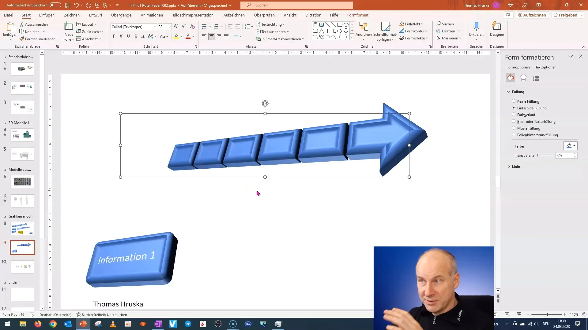This screenshot has height=330, width=588.
Task: Click Freigeben button in top bar
Action: [567, 15]
